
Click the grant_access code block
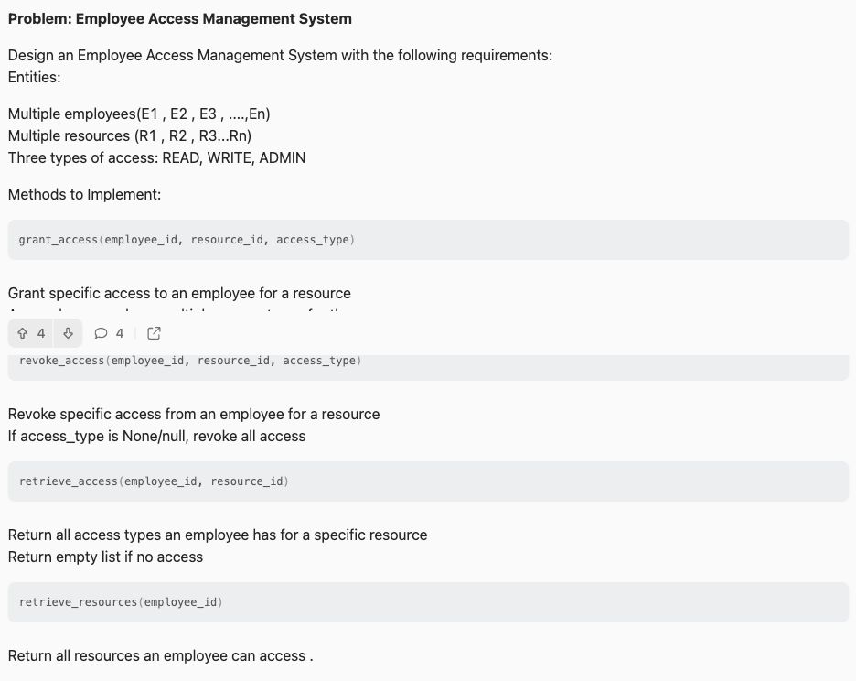tap(428, 240)
